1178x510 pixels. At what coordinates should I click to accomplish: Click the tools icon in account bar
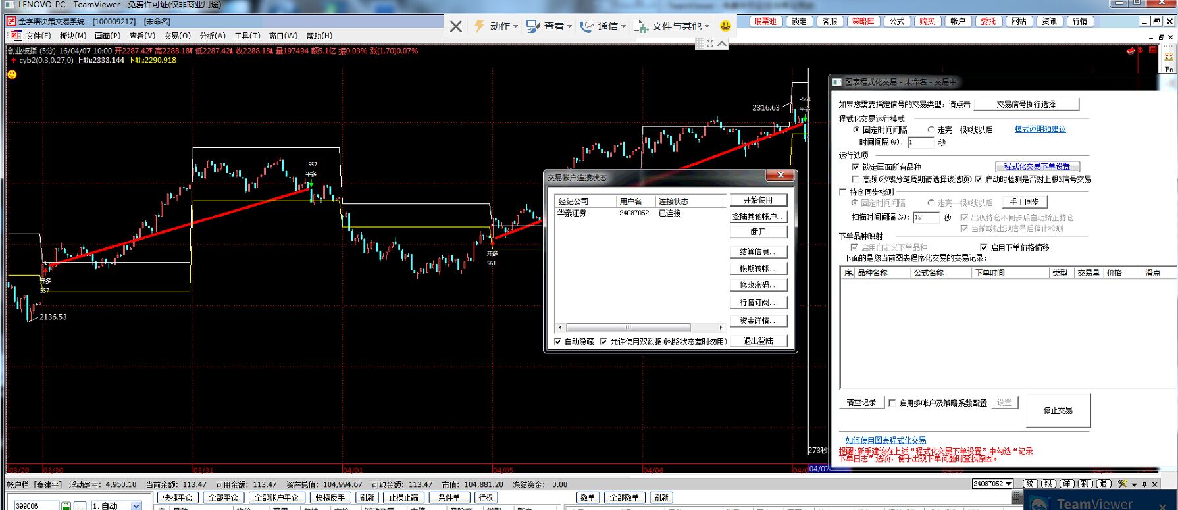tap(1122, 484)
